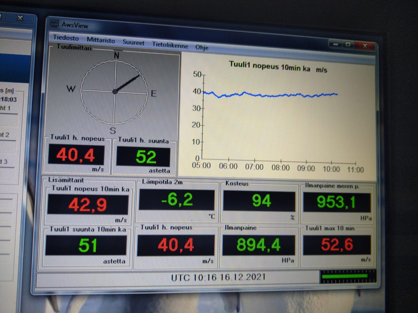Maximize the AwsView window
The height and width of the screenshot is (313, 418).
348,45
